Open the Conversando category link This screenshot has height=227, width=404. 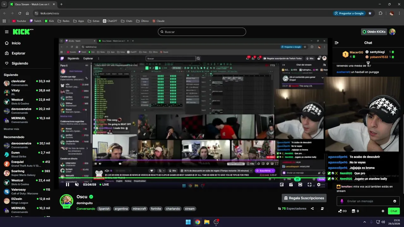(86, 209)
